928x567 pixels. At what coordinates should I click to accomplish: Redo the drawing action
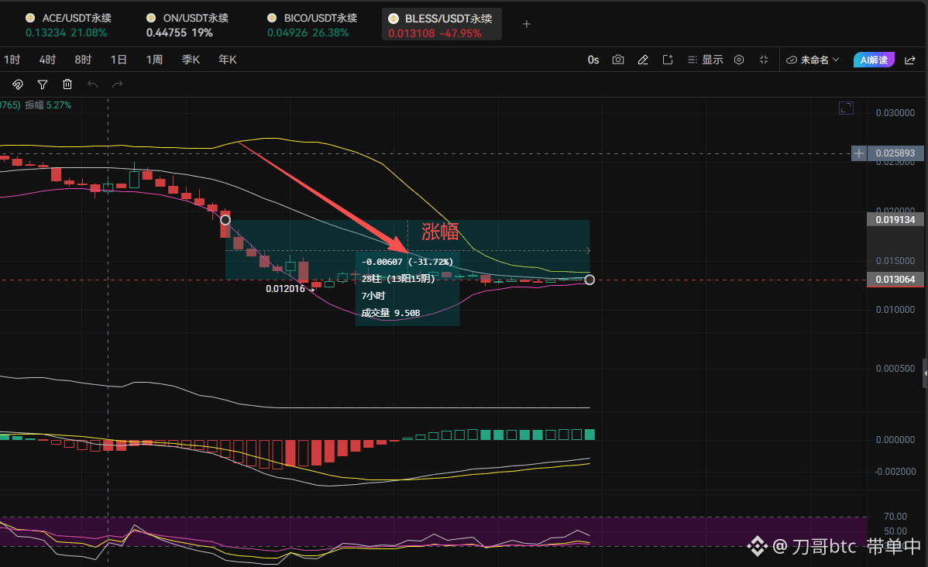(x=118, y=84)
